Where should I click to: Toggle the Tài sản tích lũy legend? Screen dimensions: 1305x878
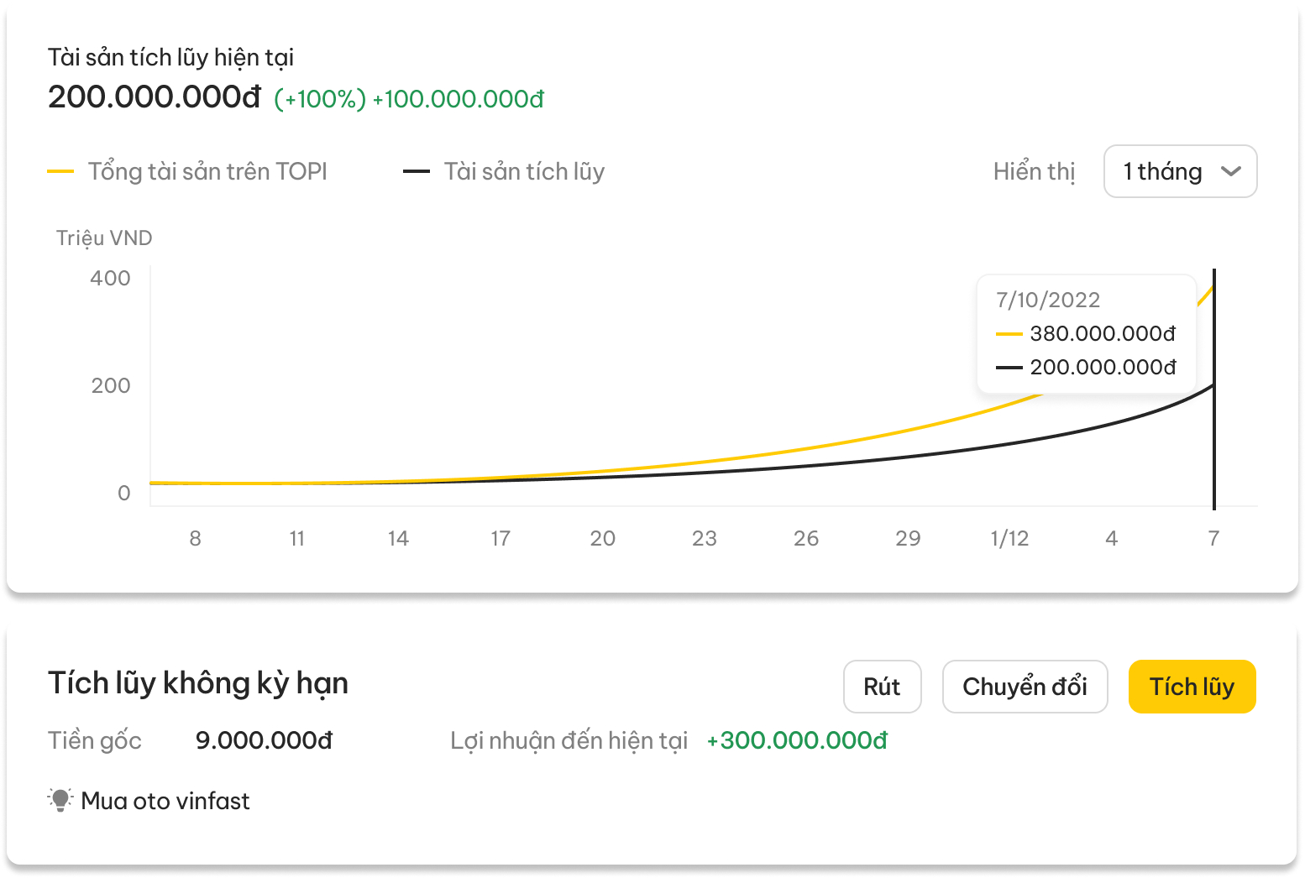pos(524,171)
